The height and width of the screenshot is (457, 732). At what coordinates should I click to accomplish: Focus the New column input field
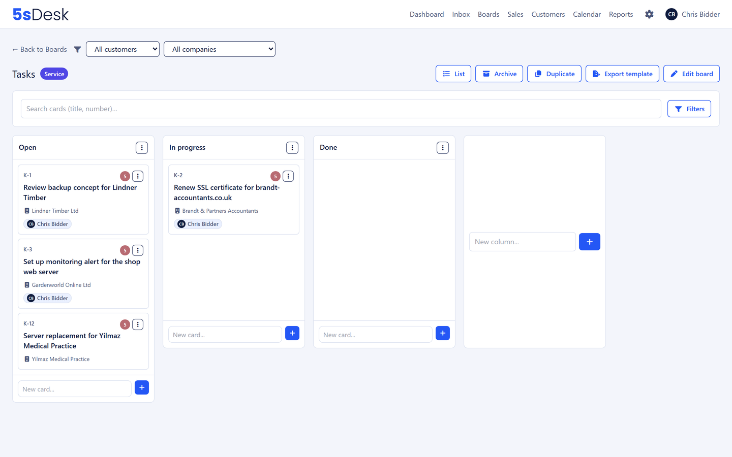pos(523,242)
